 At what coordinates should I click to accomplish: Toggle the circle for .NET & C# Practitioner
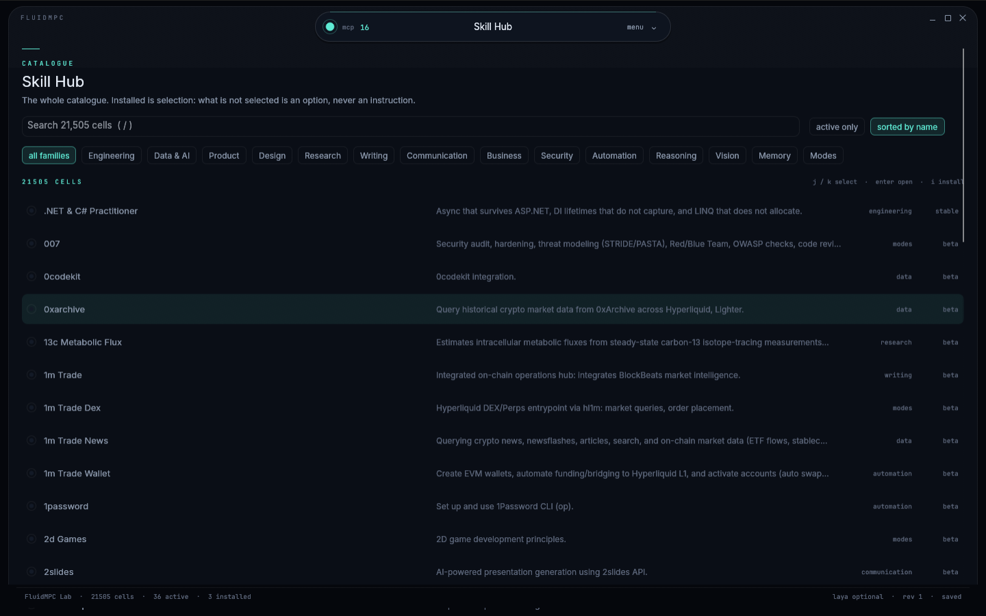click(31, 211)
